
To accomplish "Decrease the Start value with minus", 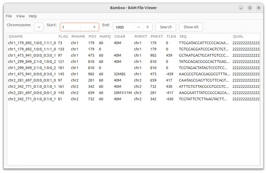I will (x=85, y=27).
